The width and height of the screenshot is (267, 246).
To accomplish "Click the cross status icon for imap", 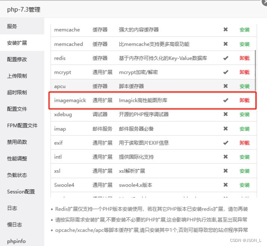I will coord(226,128).
